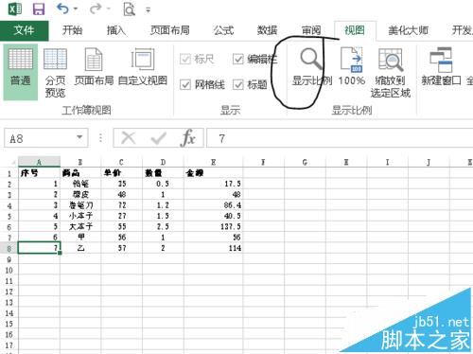473x354 pixels.
Task: Undo the last action
Action: pos(62,9)
